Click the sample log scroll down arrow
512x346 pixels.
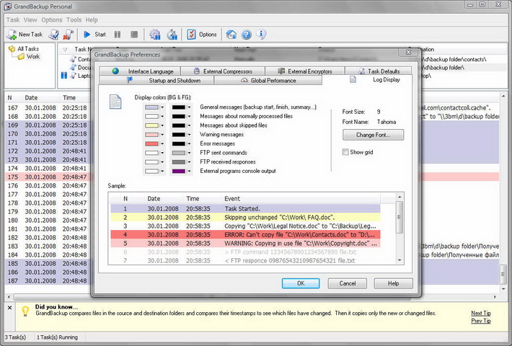[399, 260]
